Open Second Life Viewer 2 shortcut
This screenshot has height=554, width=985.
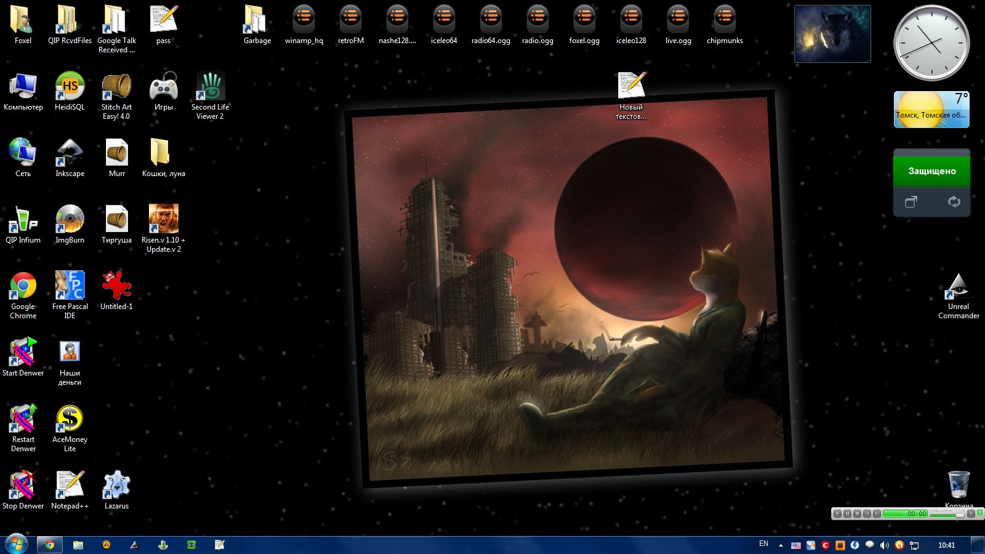pyautogui.click(x=210, y=87)
